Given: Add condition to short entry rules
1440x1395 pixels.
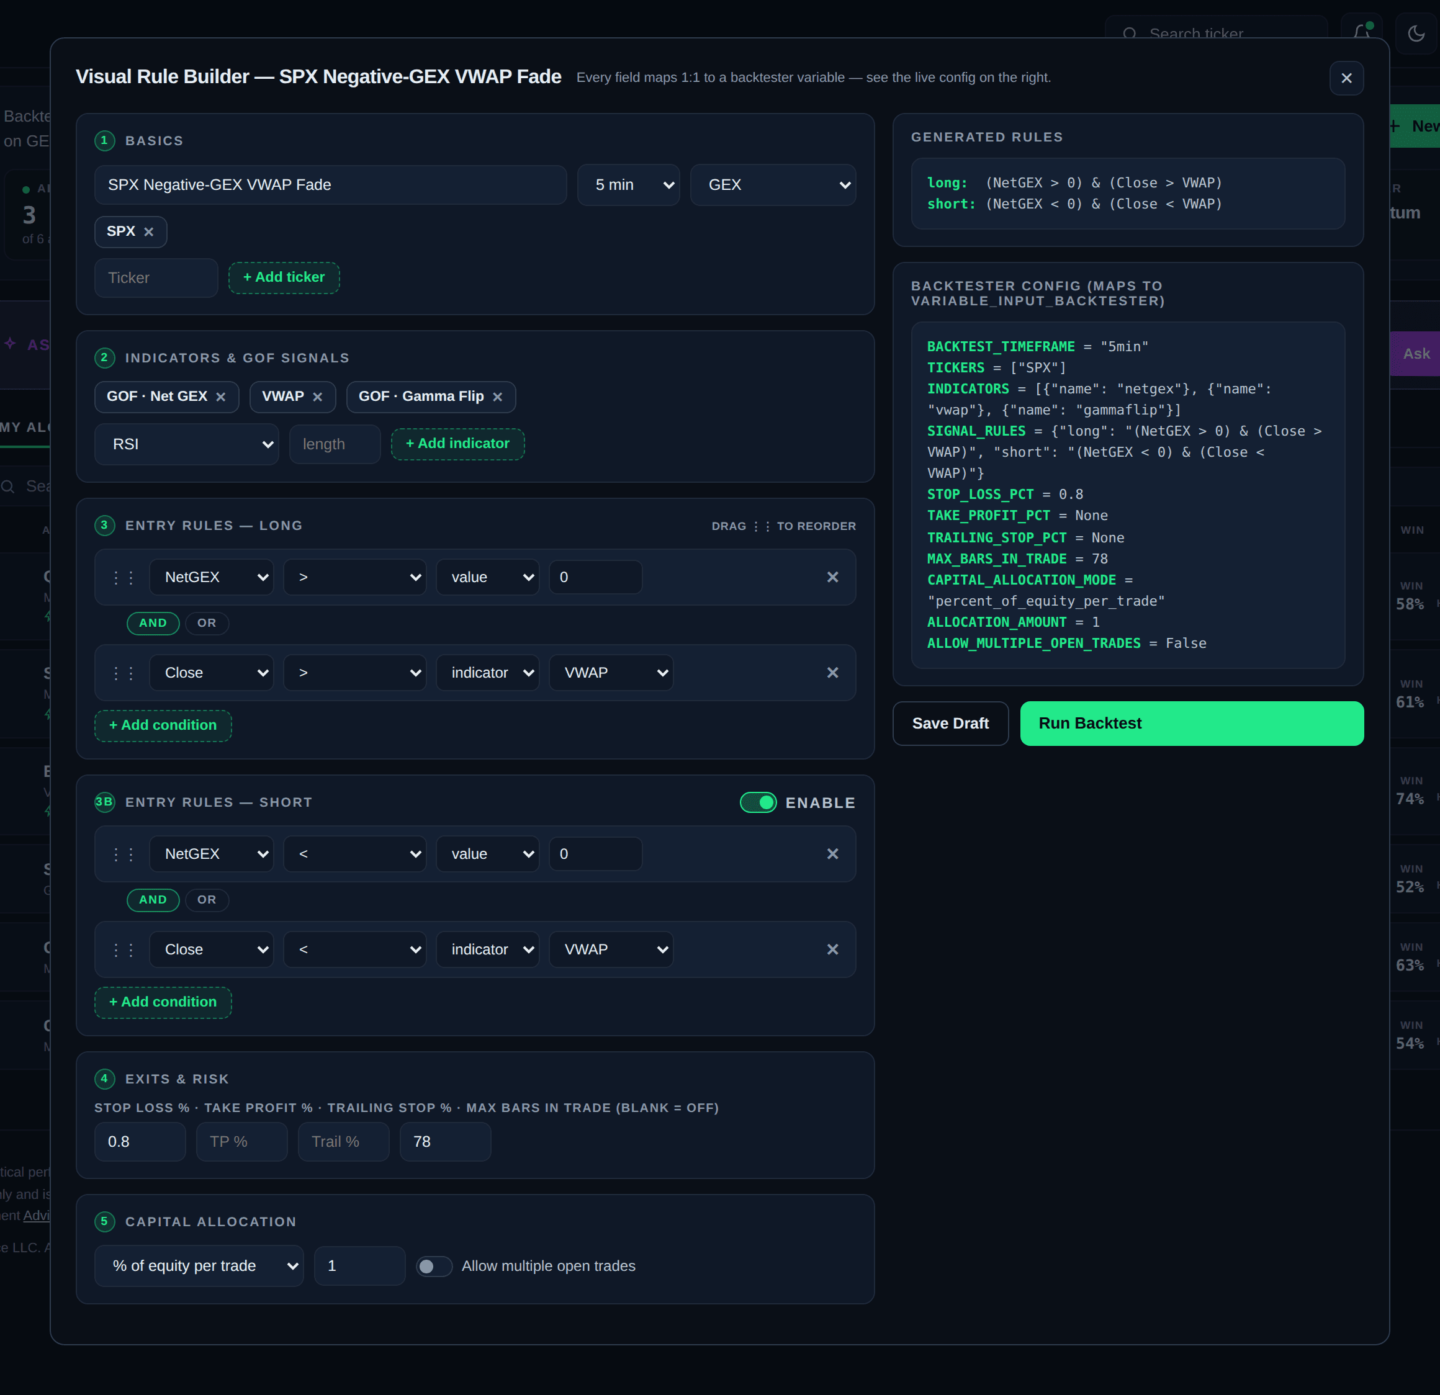Looking at the screenshot, I should (x=163, y=1002).
